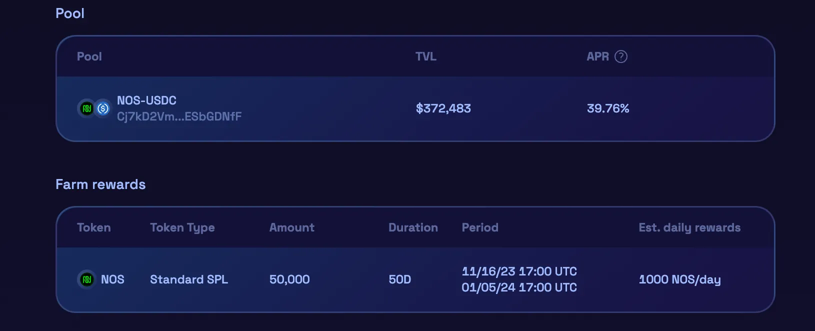The width and height of the screenshot is (815, 331).
Task: Click the Token Type column header
Action: [182, 227]
